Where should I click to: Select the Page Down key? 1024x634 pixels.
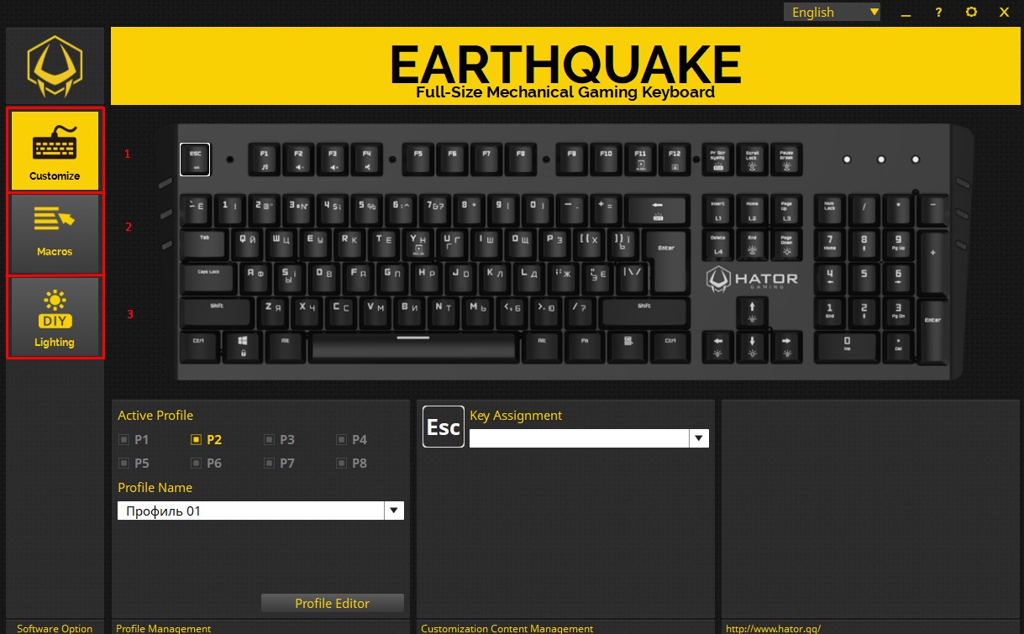coord(786,244)
